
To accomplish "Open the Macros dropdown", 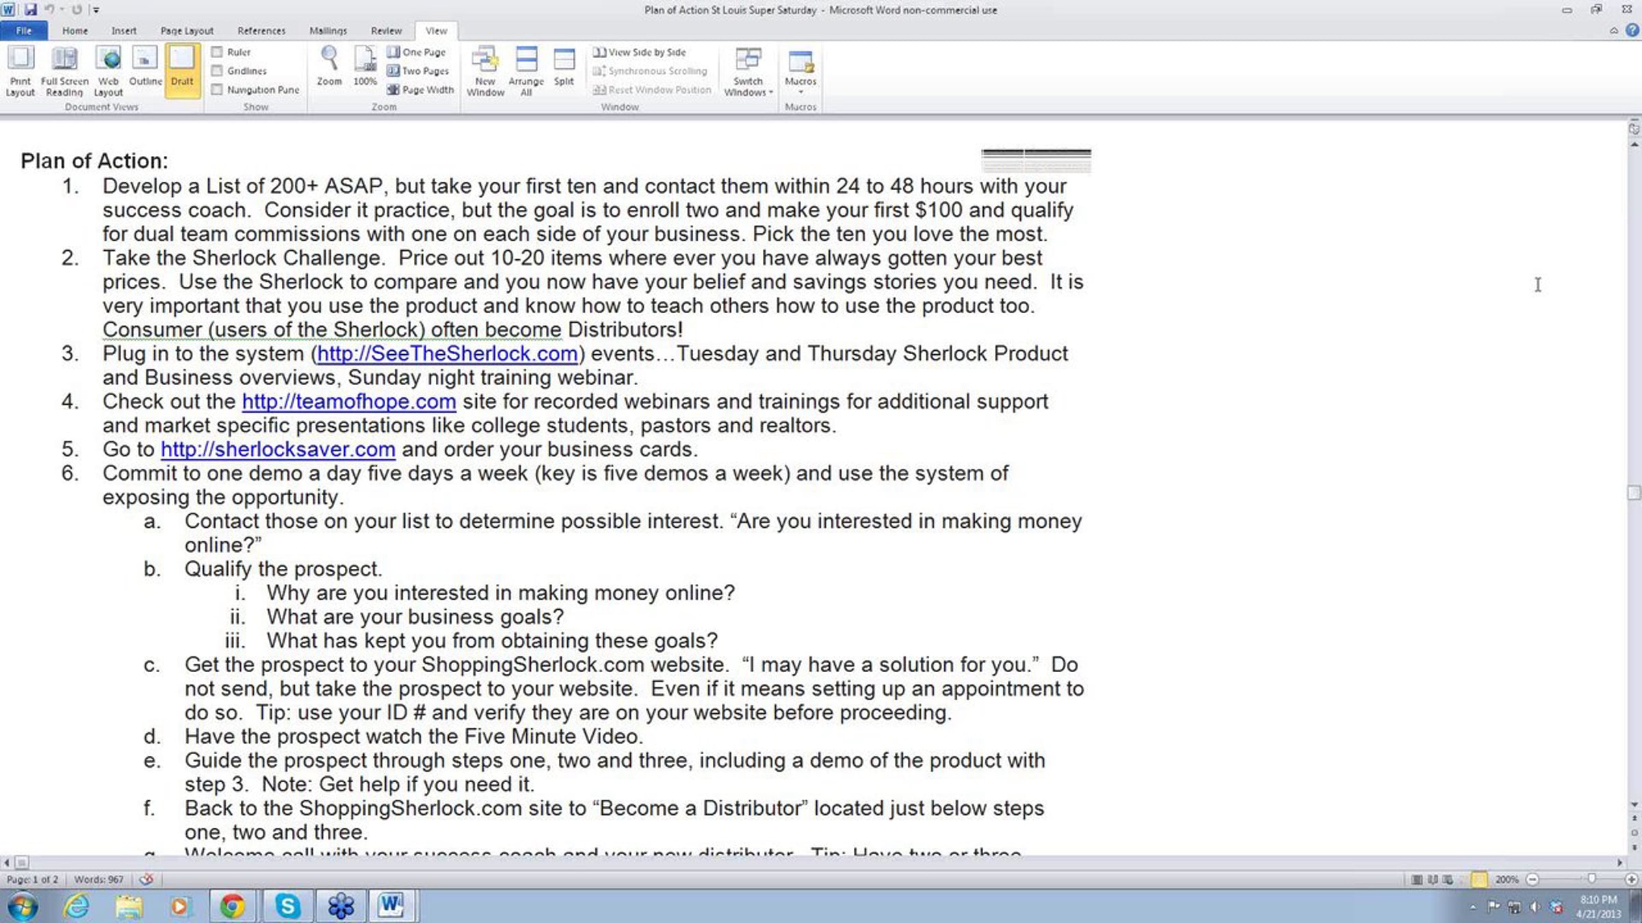I will click(800, 72).
